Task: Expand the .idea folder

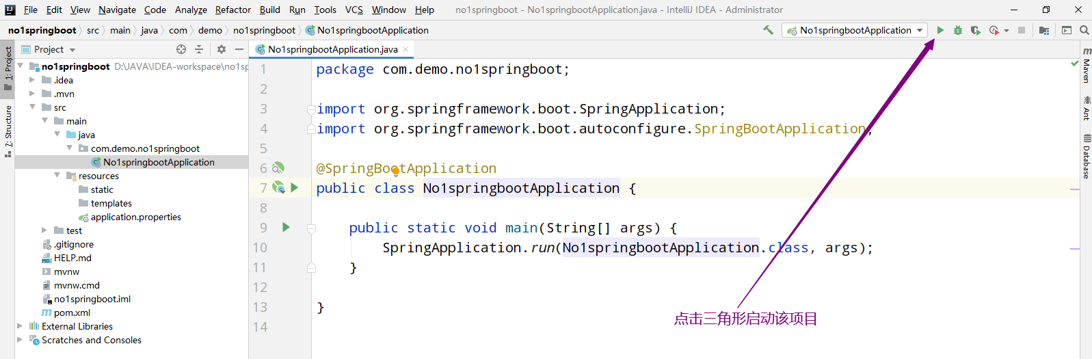Action: tap(32, 80)
